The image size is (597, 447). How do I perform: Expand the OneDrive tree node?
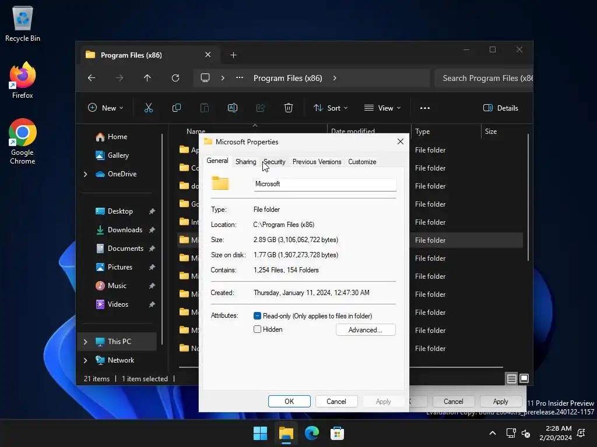click(x=85, y=174)
